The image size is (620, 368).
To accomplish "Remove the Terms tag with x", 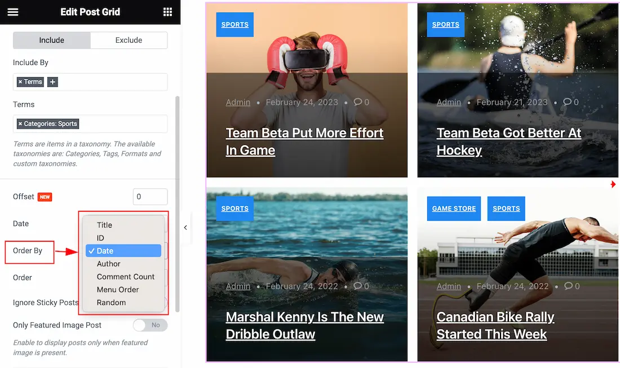I will (20, 82).
